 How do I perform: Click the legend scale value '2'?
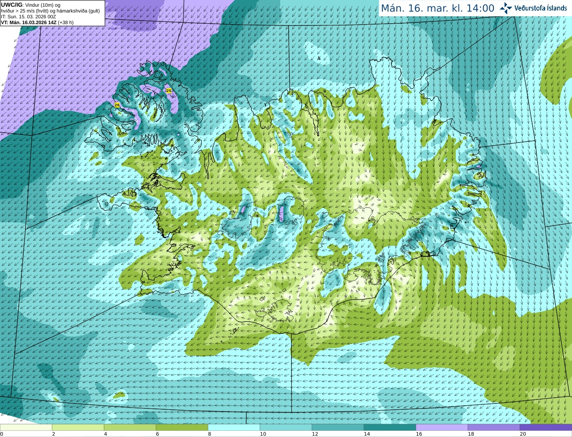(54, 434)
